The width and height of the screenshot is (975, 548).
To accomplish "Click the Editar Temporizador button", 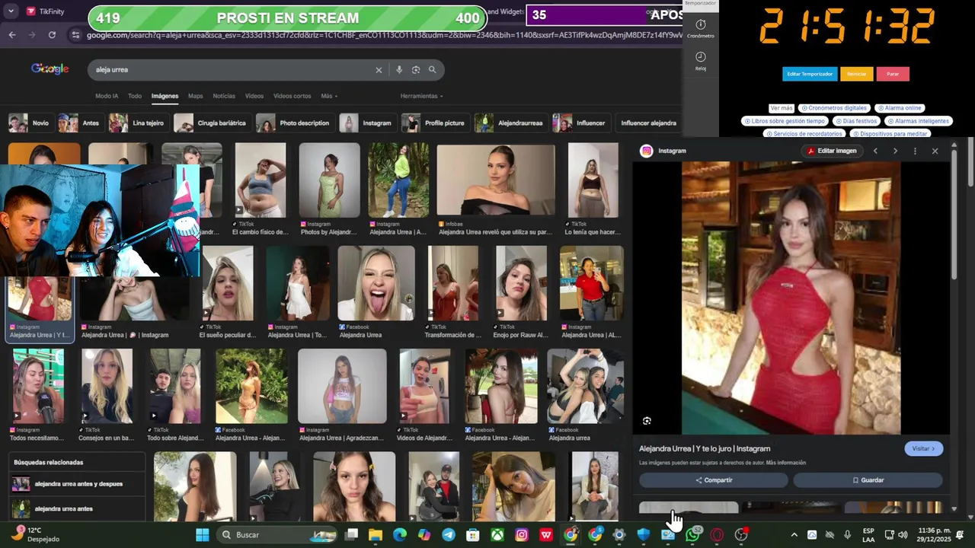I will click(x=810, y=74).
